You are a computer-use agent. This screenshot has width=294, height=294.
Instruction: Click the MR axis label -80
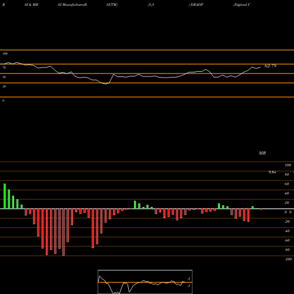(x=287, y=250)
